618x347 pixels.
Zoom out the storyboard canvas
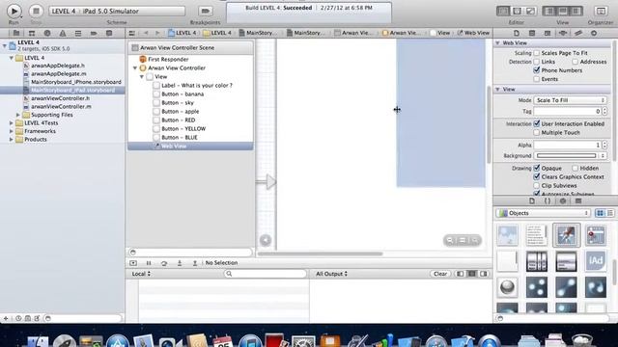pyautogui.click(x=450, y=240)
